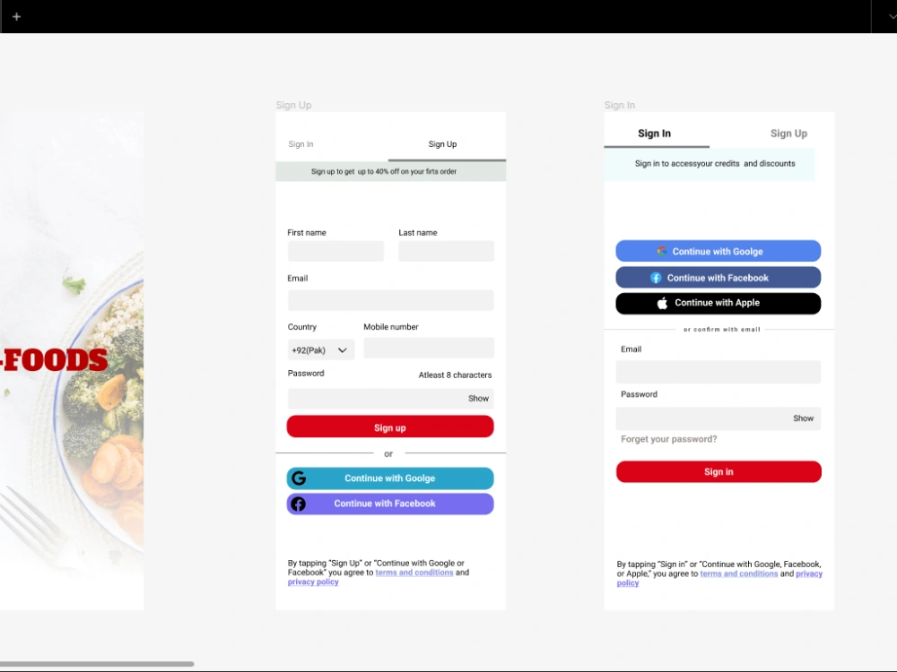The height and width of the screenshot is (672, 897).
Task: Click Password field in Sign Up frame
Action: point(391,399)
